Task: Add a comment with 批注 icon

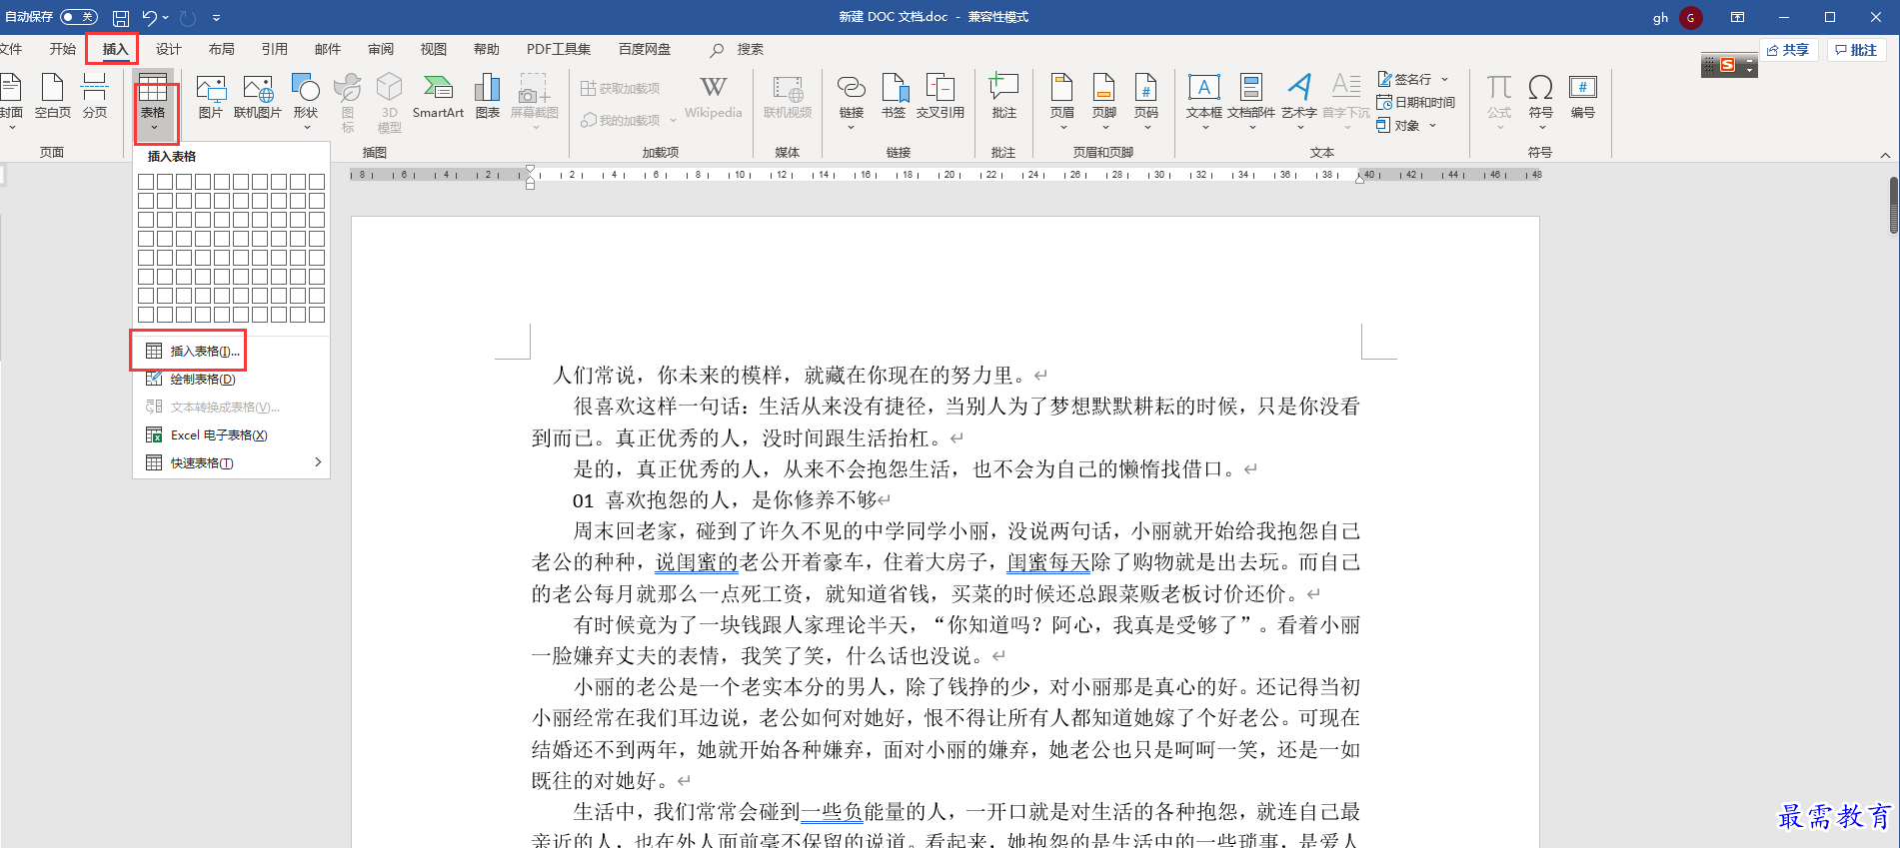Action: click(1003, 97)
